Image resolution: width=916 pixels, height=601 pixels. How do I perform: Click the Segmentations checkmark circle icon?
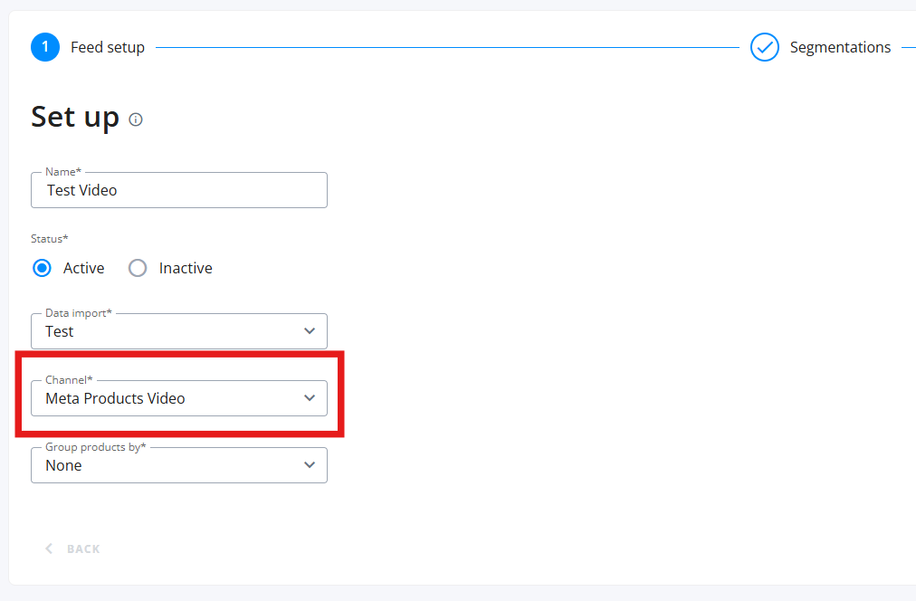pyautogui.click(x=765, y=47)
